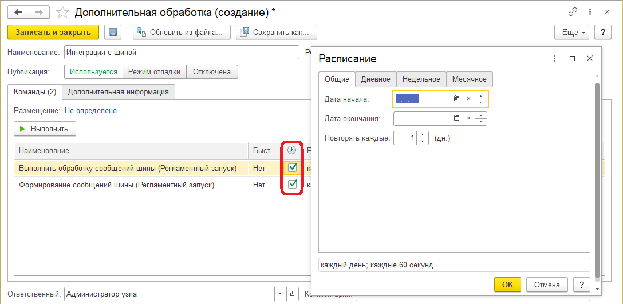The image size is (623, 304).
Task: Clear the Дата начала field
Action: pyautogui.click(x=468, y=99)
